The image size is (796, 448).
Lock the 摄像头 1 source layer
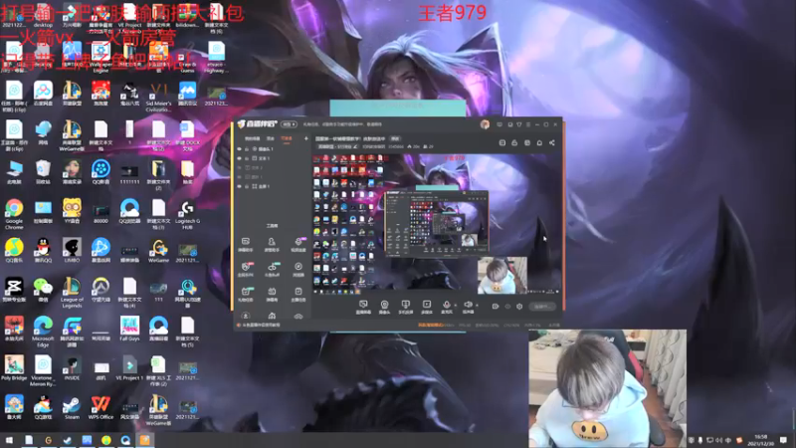pos(247,149)
